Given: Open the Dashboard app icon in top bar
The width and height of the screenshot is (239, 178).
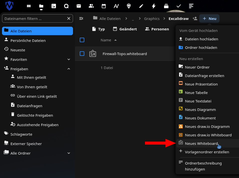Looking at the screenshot, I should pos(29,6).
